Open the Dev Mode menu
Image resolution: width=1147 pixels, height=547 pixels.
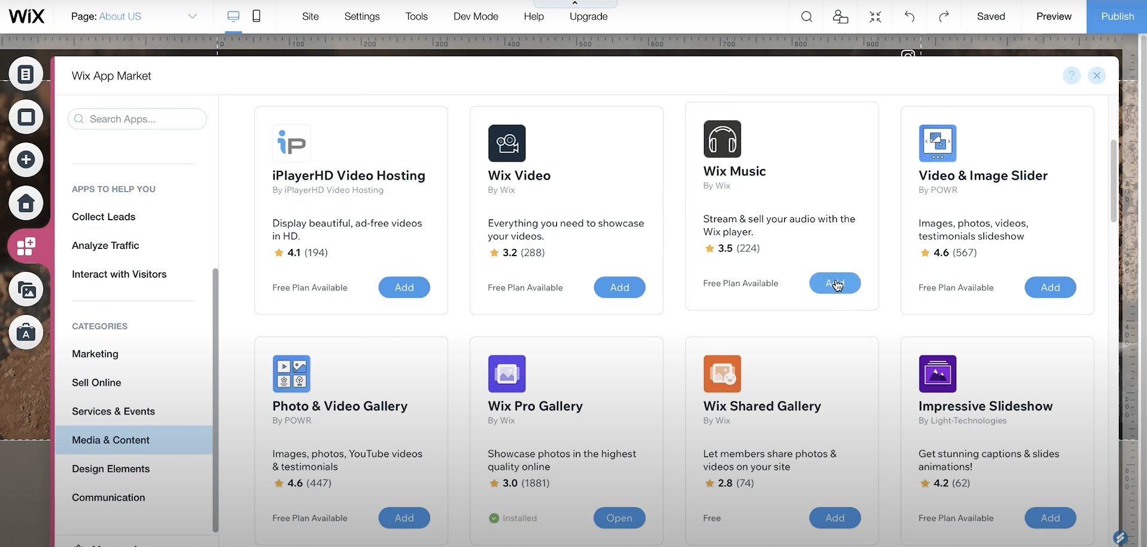(476, 17)
